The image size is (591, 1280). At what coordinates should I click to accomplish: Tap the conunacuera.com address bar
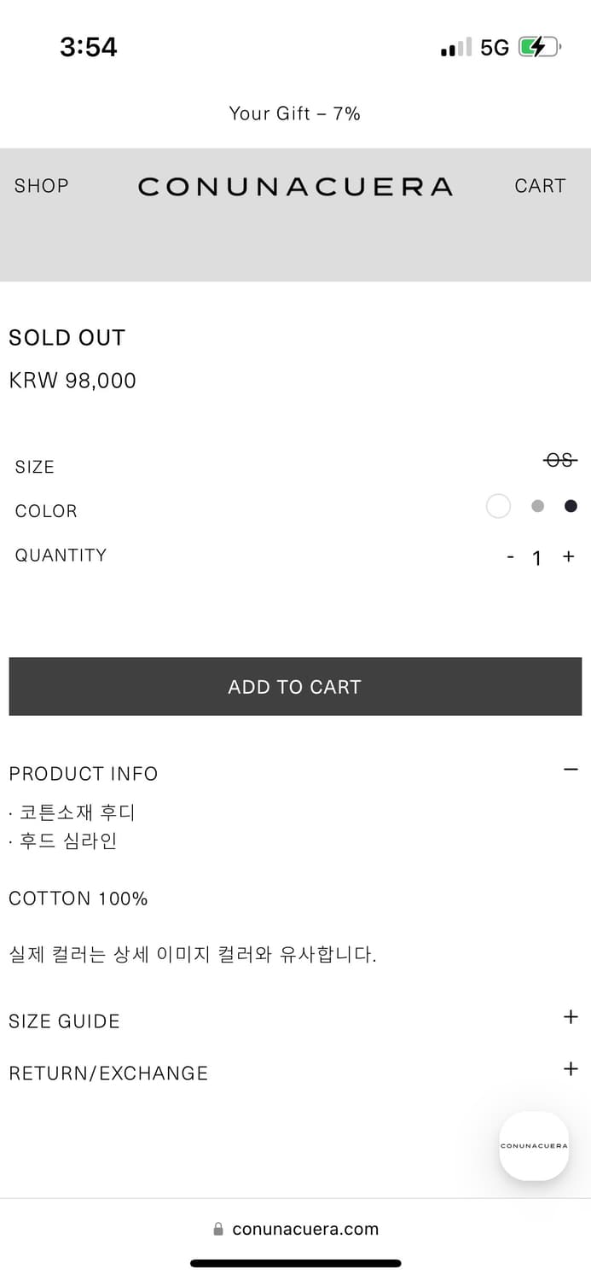pyautogui.click(x=304, y=1229)
